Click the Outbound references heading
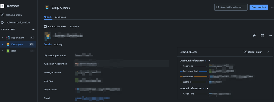Viewport: 274px width, 102px height. [x=192, y=61]
